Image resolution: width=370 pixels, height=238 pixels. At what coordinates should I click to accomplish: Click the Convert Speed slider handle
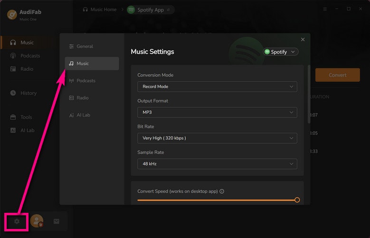coord(297,200)
